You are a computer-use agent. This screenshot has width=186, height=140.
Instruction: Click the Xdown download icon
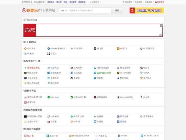pyautogui.click(x=118, y=136)
